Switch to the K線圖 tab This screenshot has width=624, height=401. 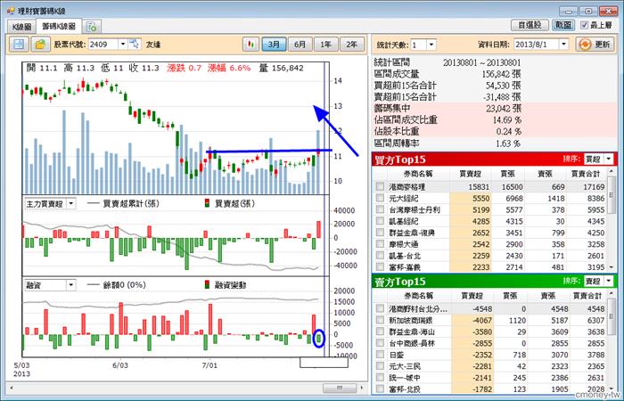(x=21, y=27)
